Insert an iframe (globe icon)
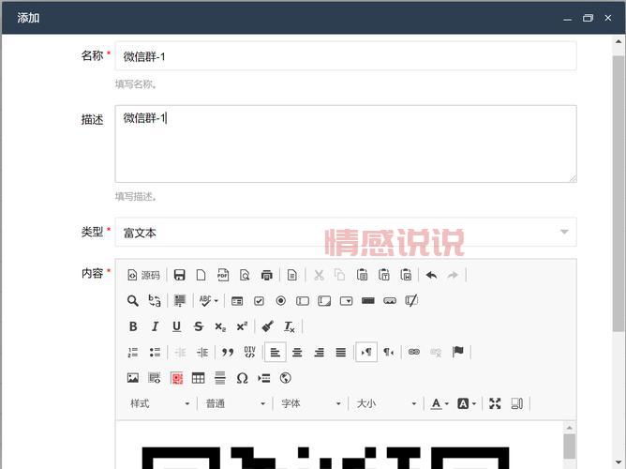The height and width of the screenshot is (469, 626). [286, 377]
